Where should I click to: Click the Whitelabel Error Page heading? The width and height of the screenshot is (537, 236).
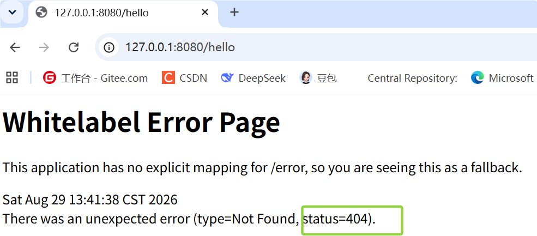(x=141, y=123)
